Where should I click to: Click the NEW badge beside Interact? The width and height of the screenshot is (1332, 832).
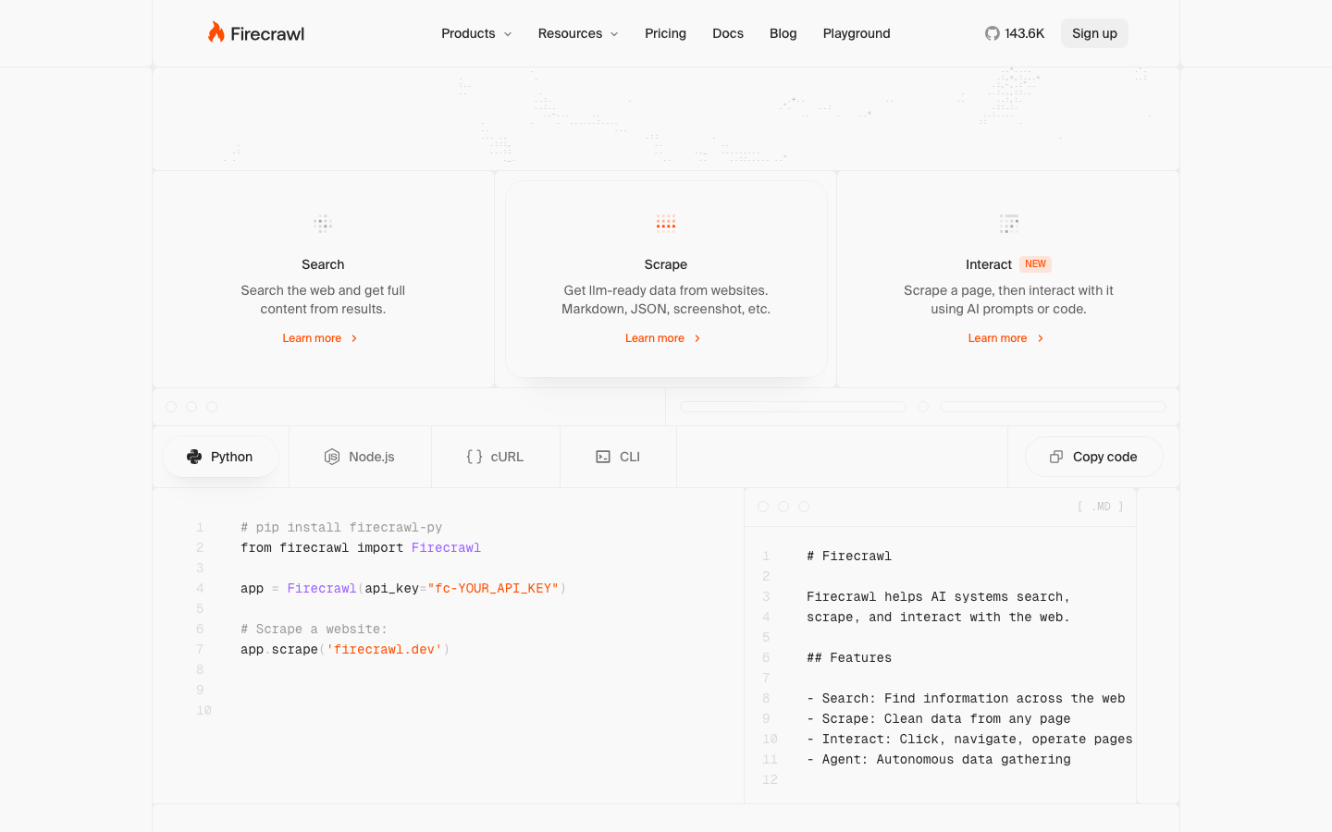tap(1035, 264)
